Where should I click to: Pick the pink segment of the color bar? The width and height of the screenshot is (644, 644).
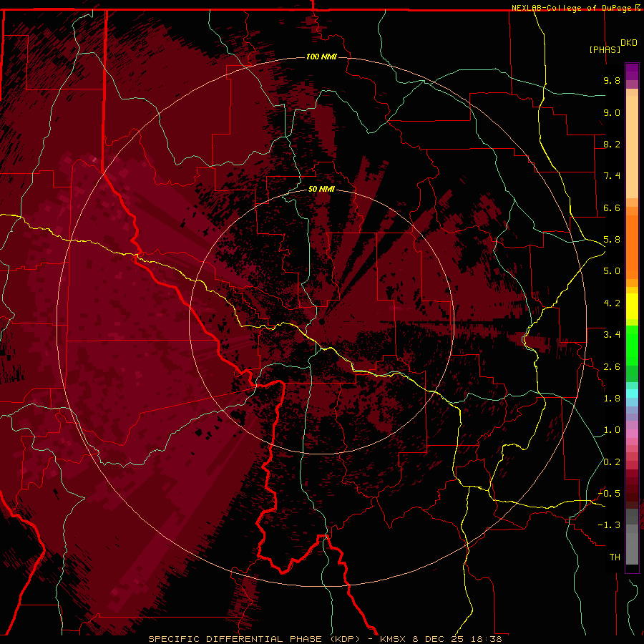(632, 434)
